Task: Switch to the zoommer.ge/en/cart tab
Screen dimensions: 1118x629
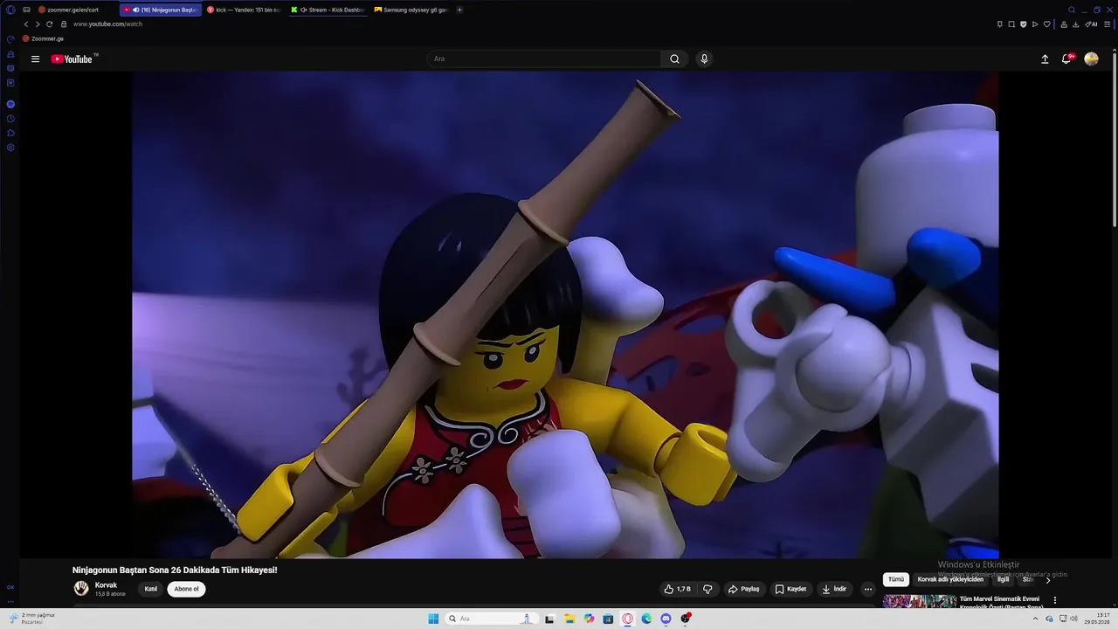Action: pos(74,10)
